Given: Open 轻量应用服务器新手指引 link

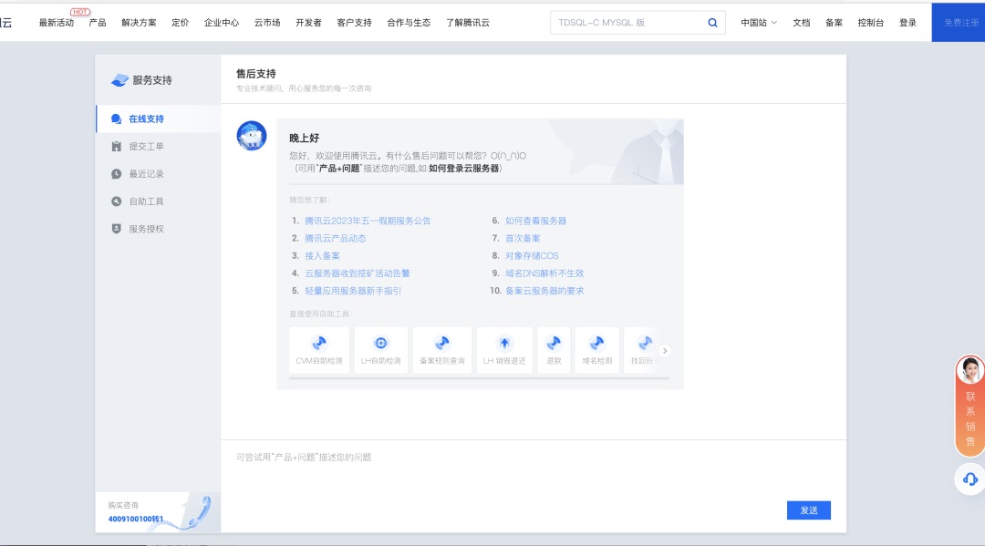Looking at the screenshot, I should tap(353, 291).
